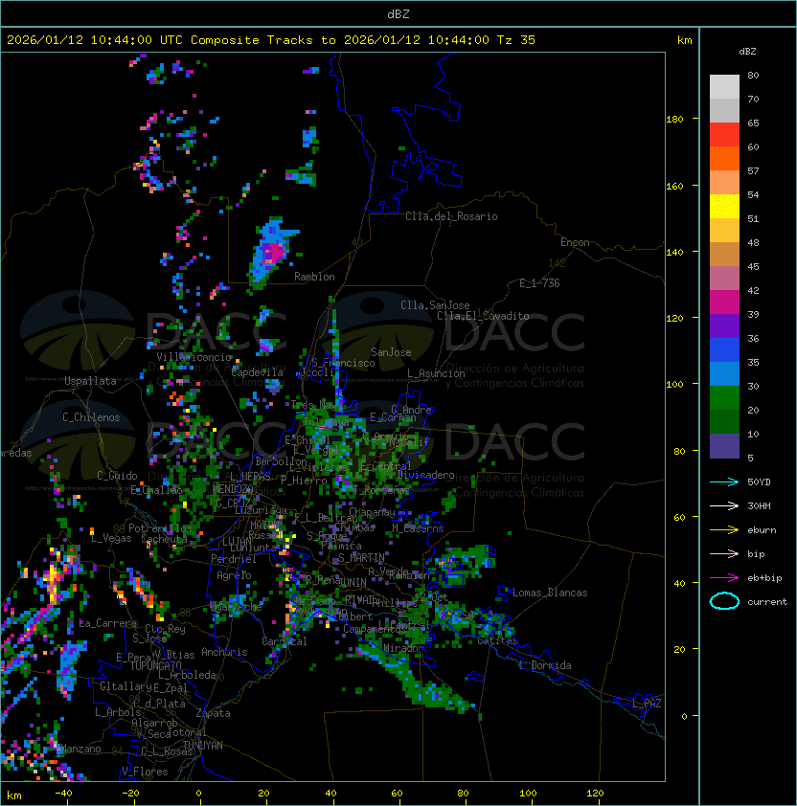
Task: Click the 'Agrelo' map label
Action: click(234, 575)
